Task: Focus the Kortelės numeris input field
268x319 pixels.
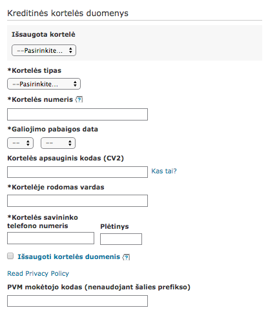Action: (77, 114)
